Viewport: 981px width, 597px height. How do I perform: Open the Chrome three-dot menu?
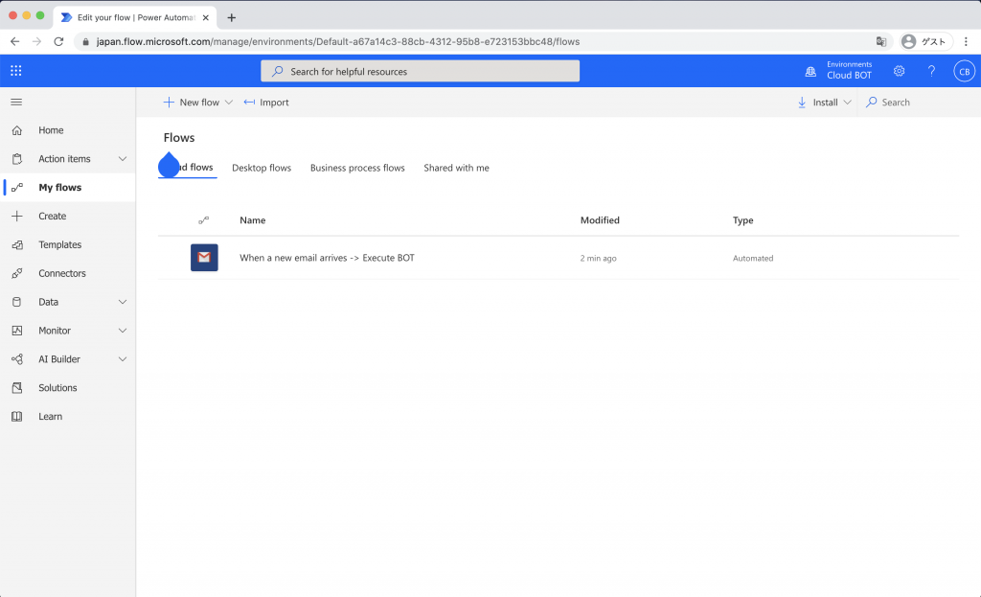(x=966, y=41)
